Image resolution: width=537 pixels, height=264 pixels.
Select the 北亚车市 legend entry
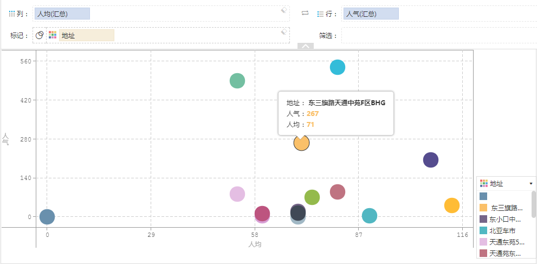502,230
